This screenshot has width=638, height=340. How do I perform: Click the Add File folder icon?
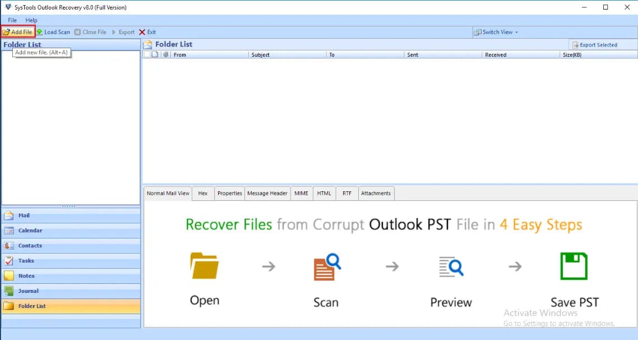tap(6, 32)
